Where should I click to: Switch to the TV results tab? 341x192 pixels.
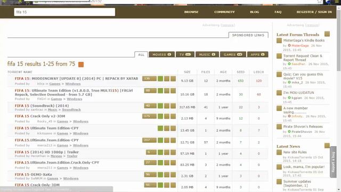point(185,54)
